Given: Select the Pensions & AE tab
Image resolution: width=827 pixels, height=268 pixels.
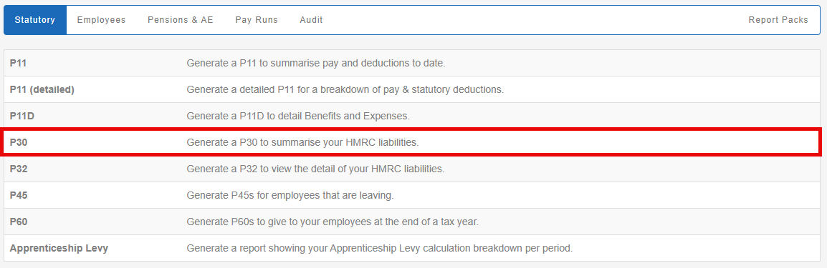Looking at the screenshot, I should coord(181,20).
